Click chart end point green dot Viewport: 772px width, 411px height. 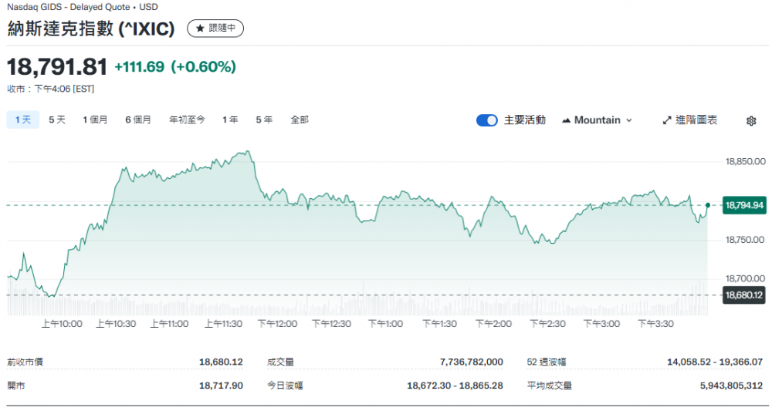click(707, 205)
